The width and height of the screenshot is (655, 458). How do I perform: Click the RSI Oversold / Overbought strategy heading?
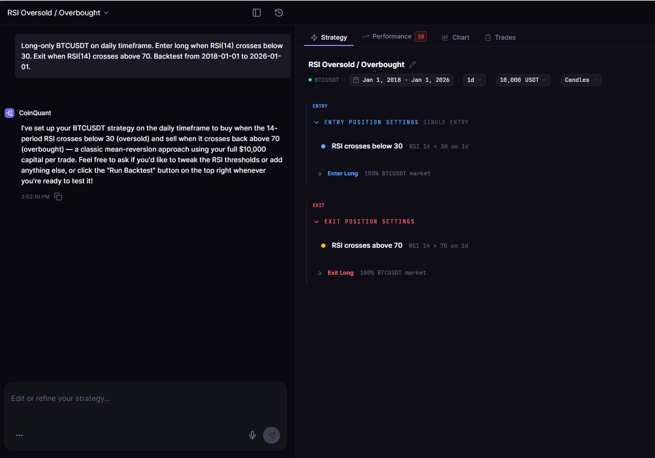357,64
